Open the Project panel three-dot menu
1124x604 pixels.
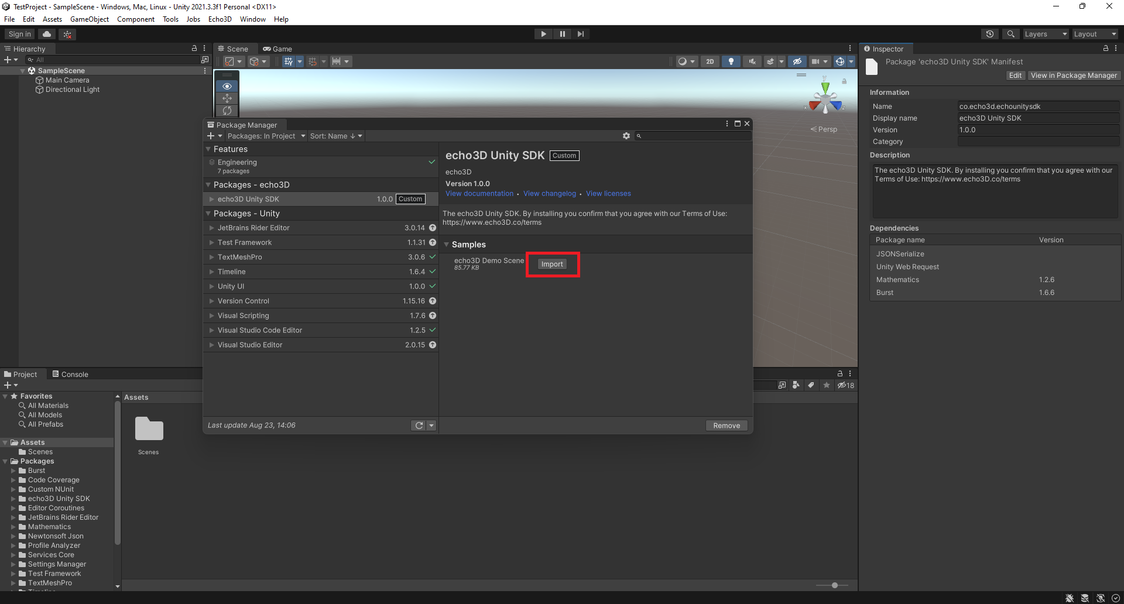click(850, 373)
